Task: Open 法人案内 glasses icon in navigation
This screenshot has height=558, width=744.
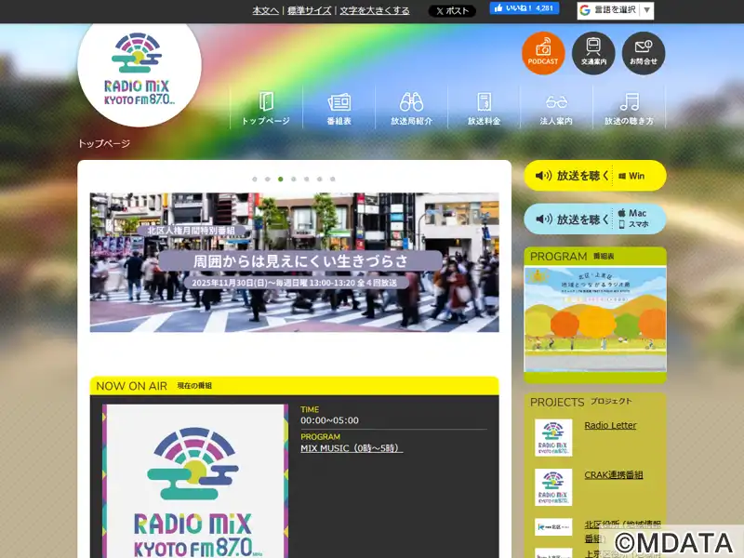Action: click(x=556, y=108)
